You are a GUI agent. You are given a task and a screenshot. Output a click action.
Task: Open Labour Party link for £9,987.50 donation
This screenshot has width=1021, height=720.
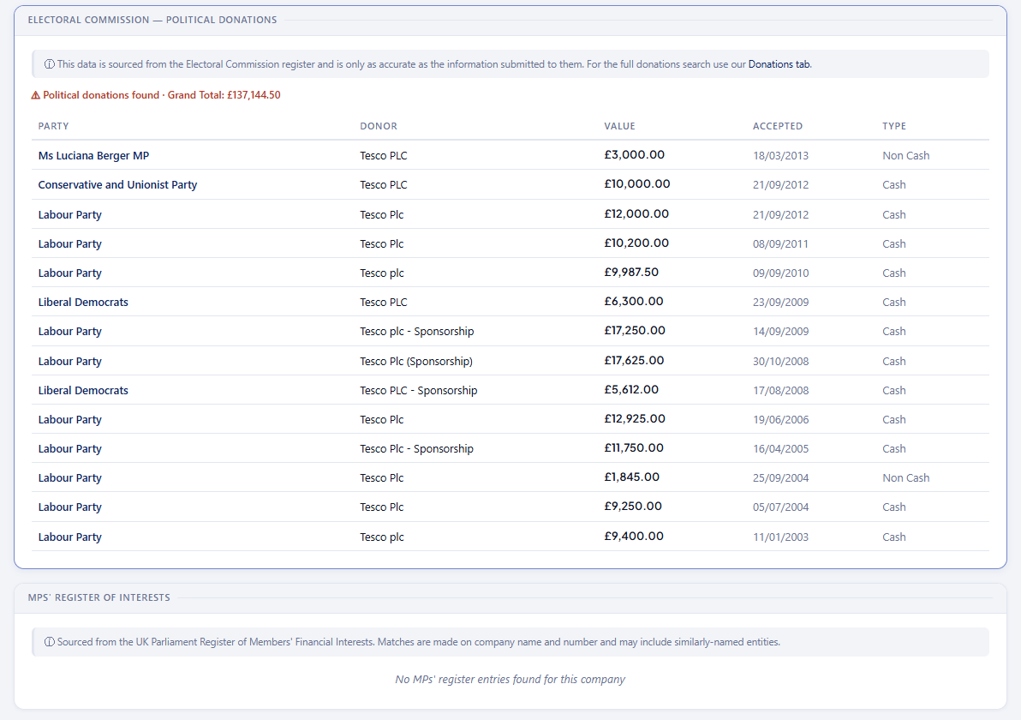[69, 273]
